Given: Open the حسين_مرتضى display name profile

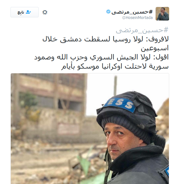Looking at the screenshot, I should click(132, 12).
